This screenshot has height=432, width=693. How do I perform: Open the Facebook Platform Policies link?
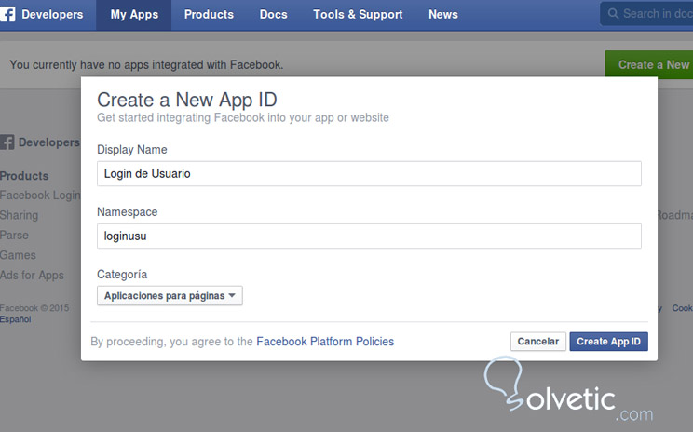coord(325,342)
